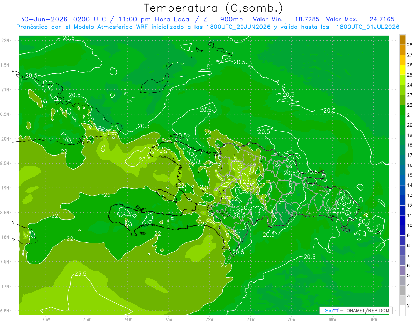Viewport: 419px width, 324px height.
Task: Click the contour label "20.5>" on map
Action: pyautogui.click(x=183, y=135)
